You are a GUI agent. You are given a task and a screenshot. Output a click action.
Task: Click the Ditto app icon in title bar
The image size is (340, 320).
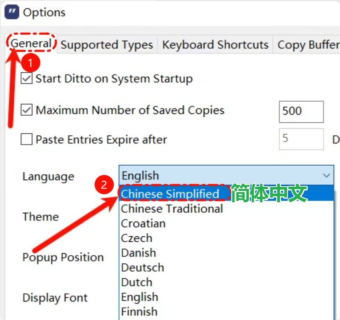click(12, 12)
